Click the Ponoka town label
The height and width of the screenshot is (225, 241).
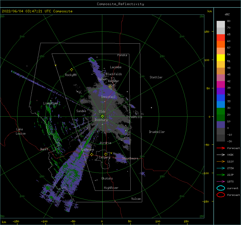click(x=122, y=55)
